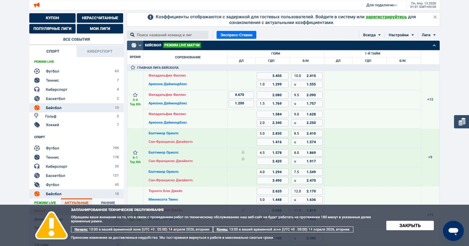Collapse the Baseball section chevron
Image resolution: width=469 pixels, height=246 pixels.
(434, 45)
